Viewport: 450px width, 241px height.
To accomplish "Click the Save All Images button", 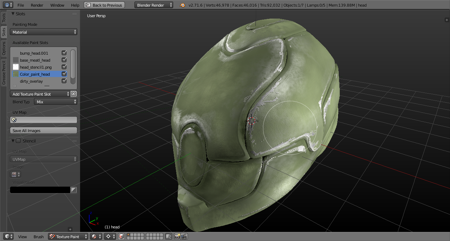I will [x=43, y=131].
